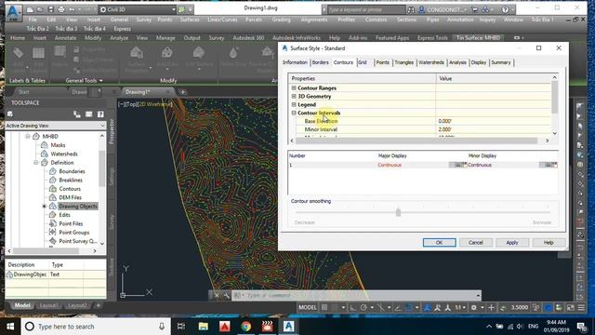The image size is (595, 335).
Task: Expand the Contour Ranges property group
Action: pyautogui.click(x=294, y=87)
